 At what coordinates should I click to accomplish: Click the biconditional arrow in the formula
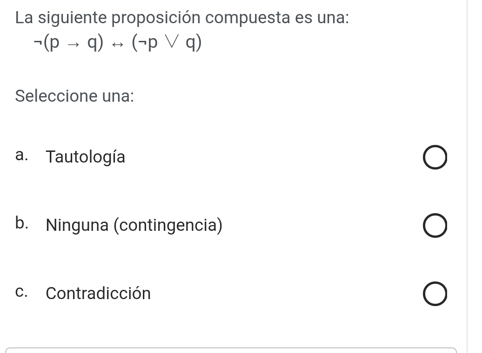[117, 45]
